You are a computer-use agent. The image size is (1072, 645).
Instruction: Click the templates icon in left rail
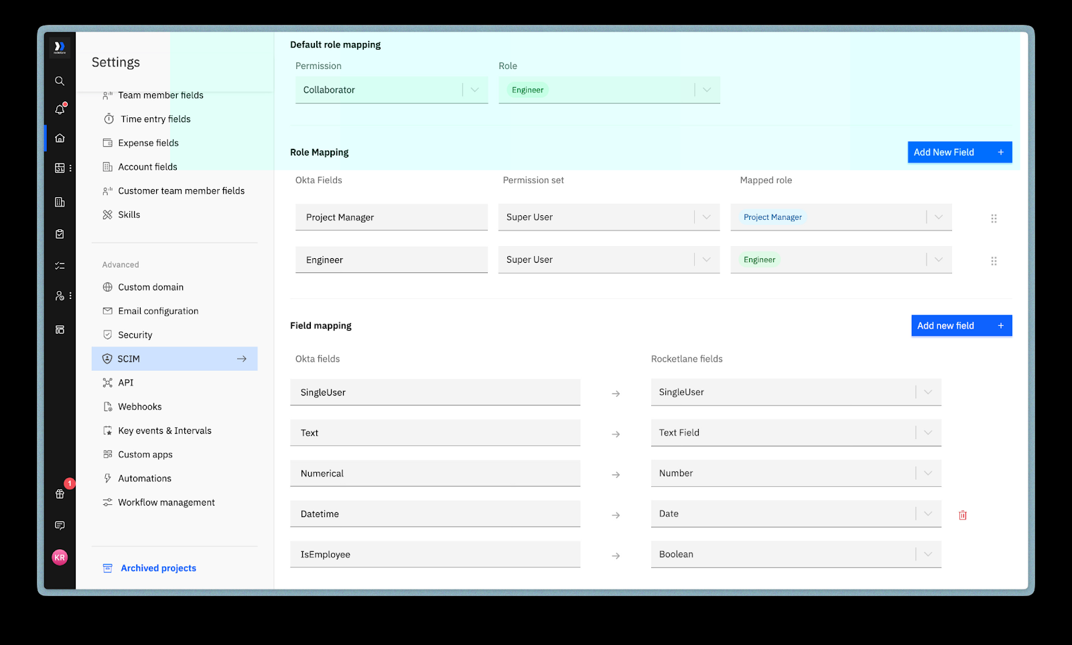click(x=60, y=329)
